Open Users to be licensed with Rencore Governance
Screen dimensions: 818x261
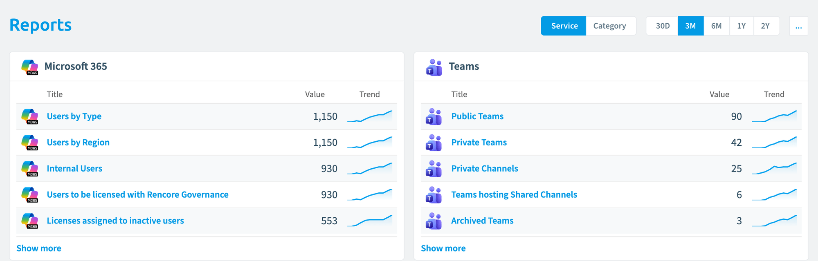(x=137, y=195)
